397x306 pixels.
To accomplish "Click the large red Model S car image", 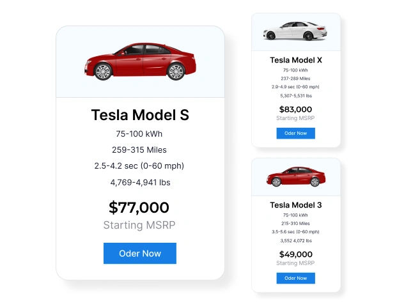I will coord(140,61).
